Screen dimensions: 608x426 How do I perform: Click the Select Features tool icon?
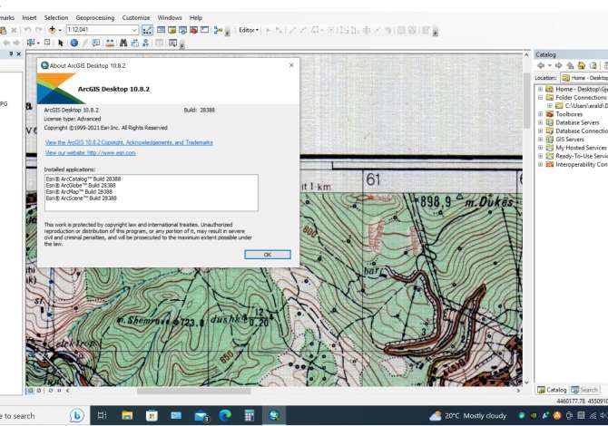tap(30, 43)
